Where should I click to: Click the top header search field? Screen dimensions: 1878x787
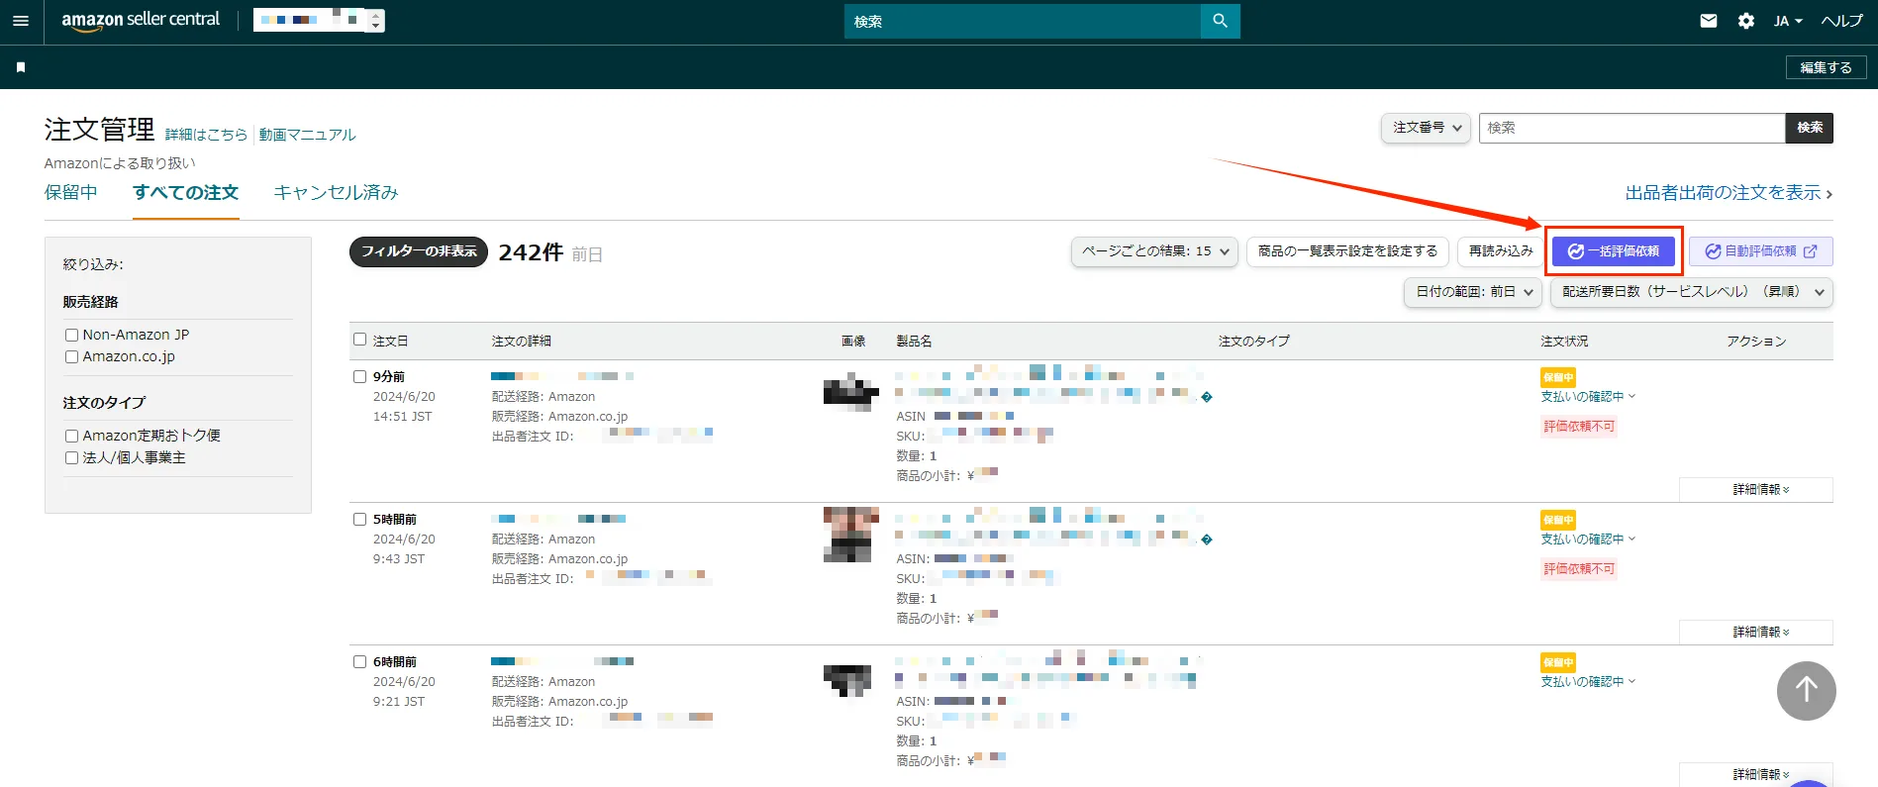point(1022,21)
